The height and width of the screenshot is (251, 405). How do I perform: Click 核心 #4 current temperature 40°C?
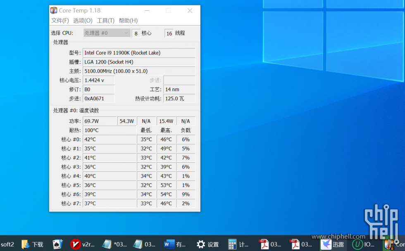(x=110, y=176)
